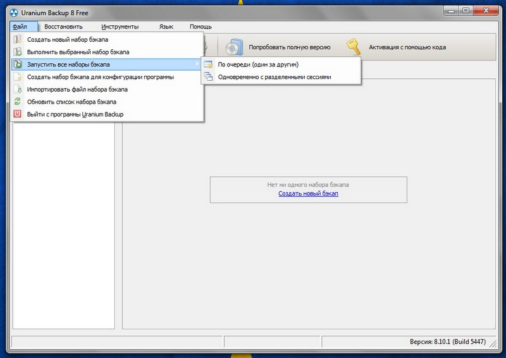This screenshot has height=358, width=506.
Task: Select Запустить все наборы бэкапа entry
Action: tap(107, 64)
